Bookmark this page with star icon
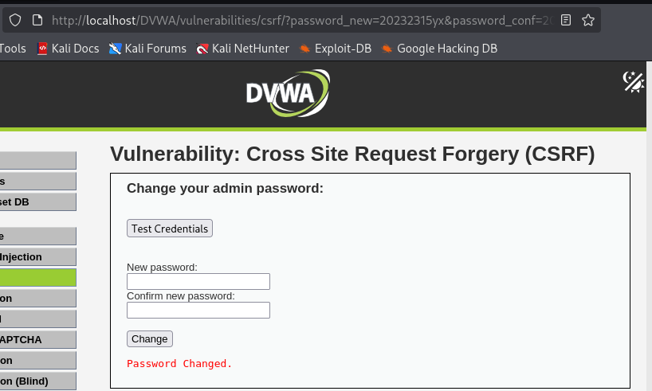Viewport: 652px width, 391px height. tap(588, 20)
